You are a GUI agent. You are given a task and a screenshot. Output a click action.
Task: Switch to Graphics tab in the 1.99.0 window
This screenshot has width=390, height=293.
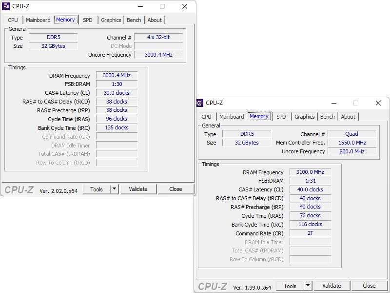pyautogui.click(x=304, y=117)
